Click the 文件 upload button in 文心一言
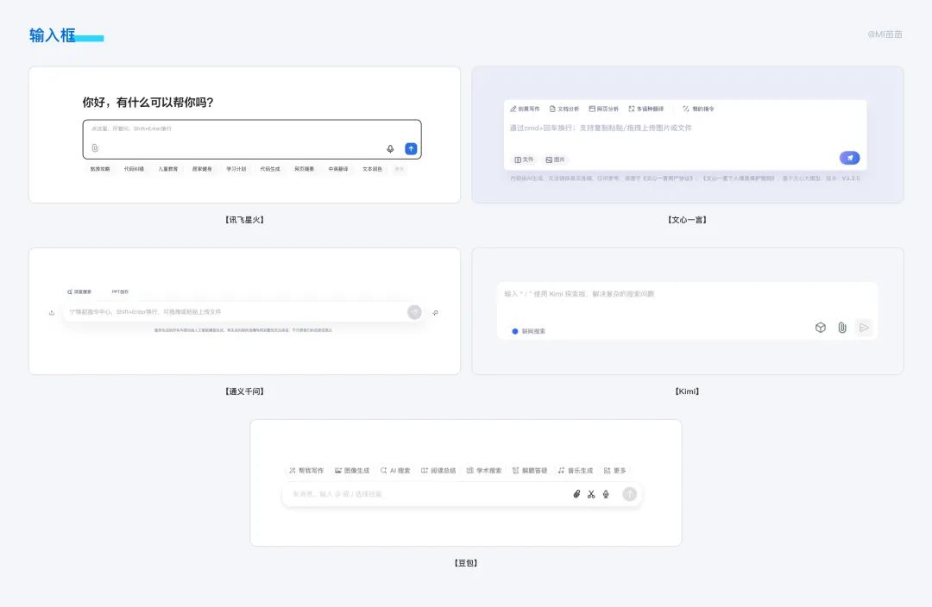Screen dimensions: 932x607 pos(524,160)
